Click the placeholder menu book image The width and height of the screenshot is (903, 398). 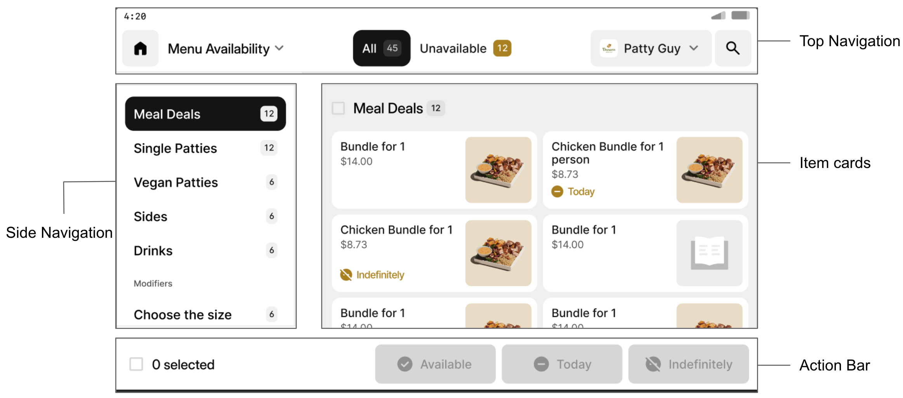click(709, 253)
